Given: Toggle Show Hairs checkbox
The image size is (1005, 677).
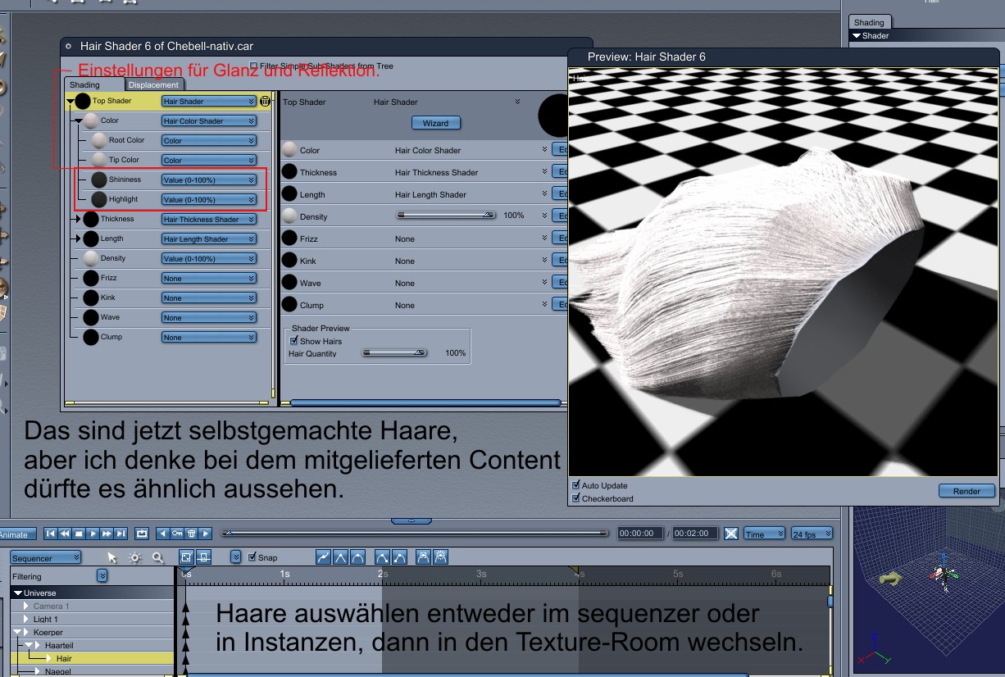Looking at the screenshot, I should tap(294, 341).
